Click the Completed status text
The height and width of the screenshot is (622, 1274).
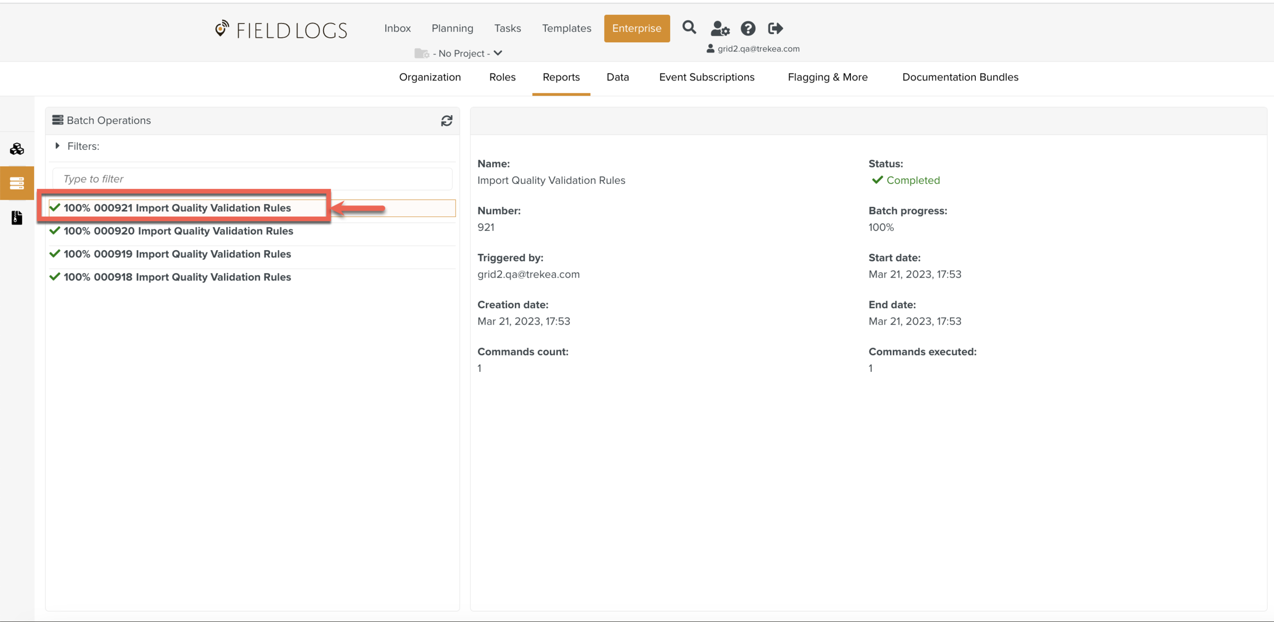point(913,180)
